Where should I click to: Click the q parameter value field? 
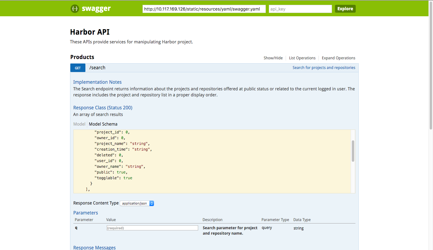(152, 228)
